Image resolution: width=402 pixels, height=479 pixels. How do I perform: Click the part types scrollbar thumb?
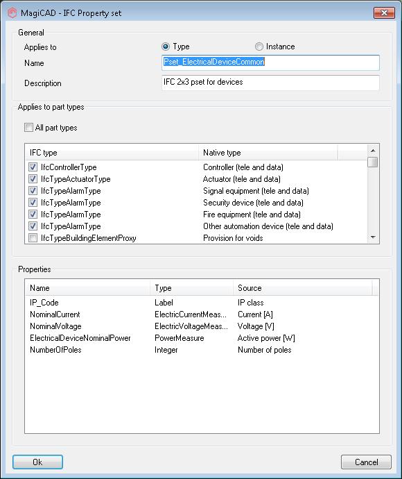coord(373,162)
